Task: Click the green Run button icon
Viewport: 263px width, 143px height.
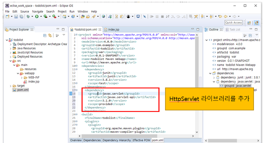Action: pos(37,16)
